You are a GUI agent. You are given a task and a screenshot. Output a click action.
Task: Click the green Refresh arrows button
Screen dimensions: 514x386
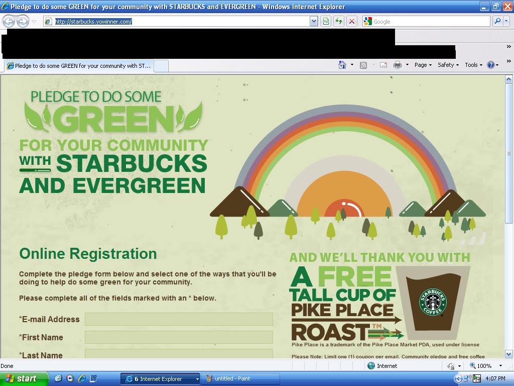coord(339,21)
